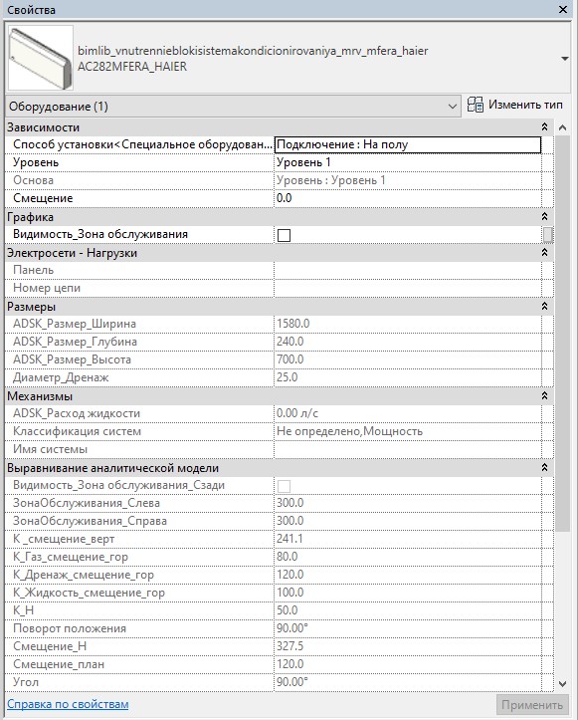
Task: Collapse Выравнивание аналитической модели section
Action: (544, 467)
